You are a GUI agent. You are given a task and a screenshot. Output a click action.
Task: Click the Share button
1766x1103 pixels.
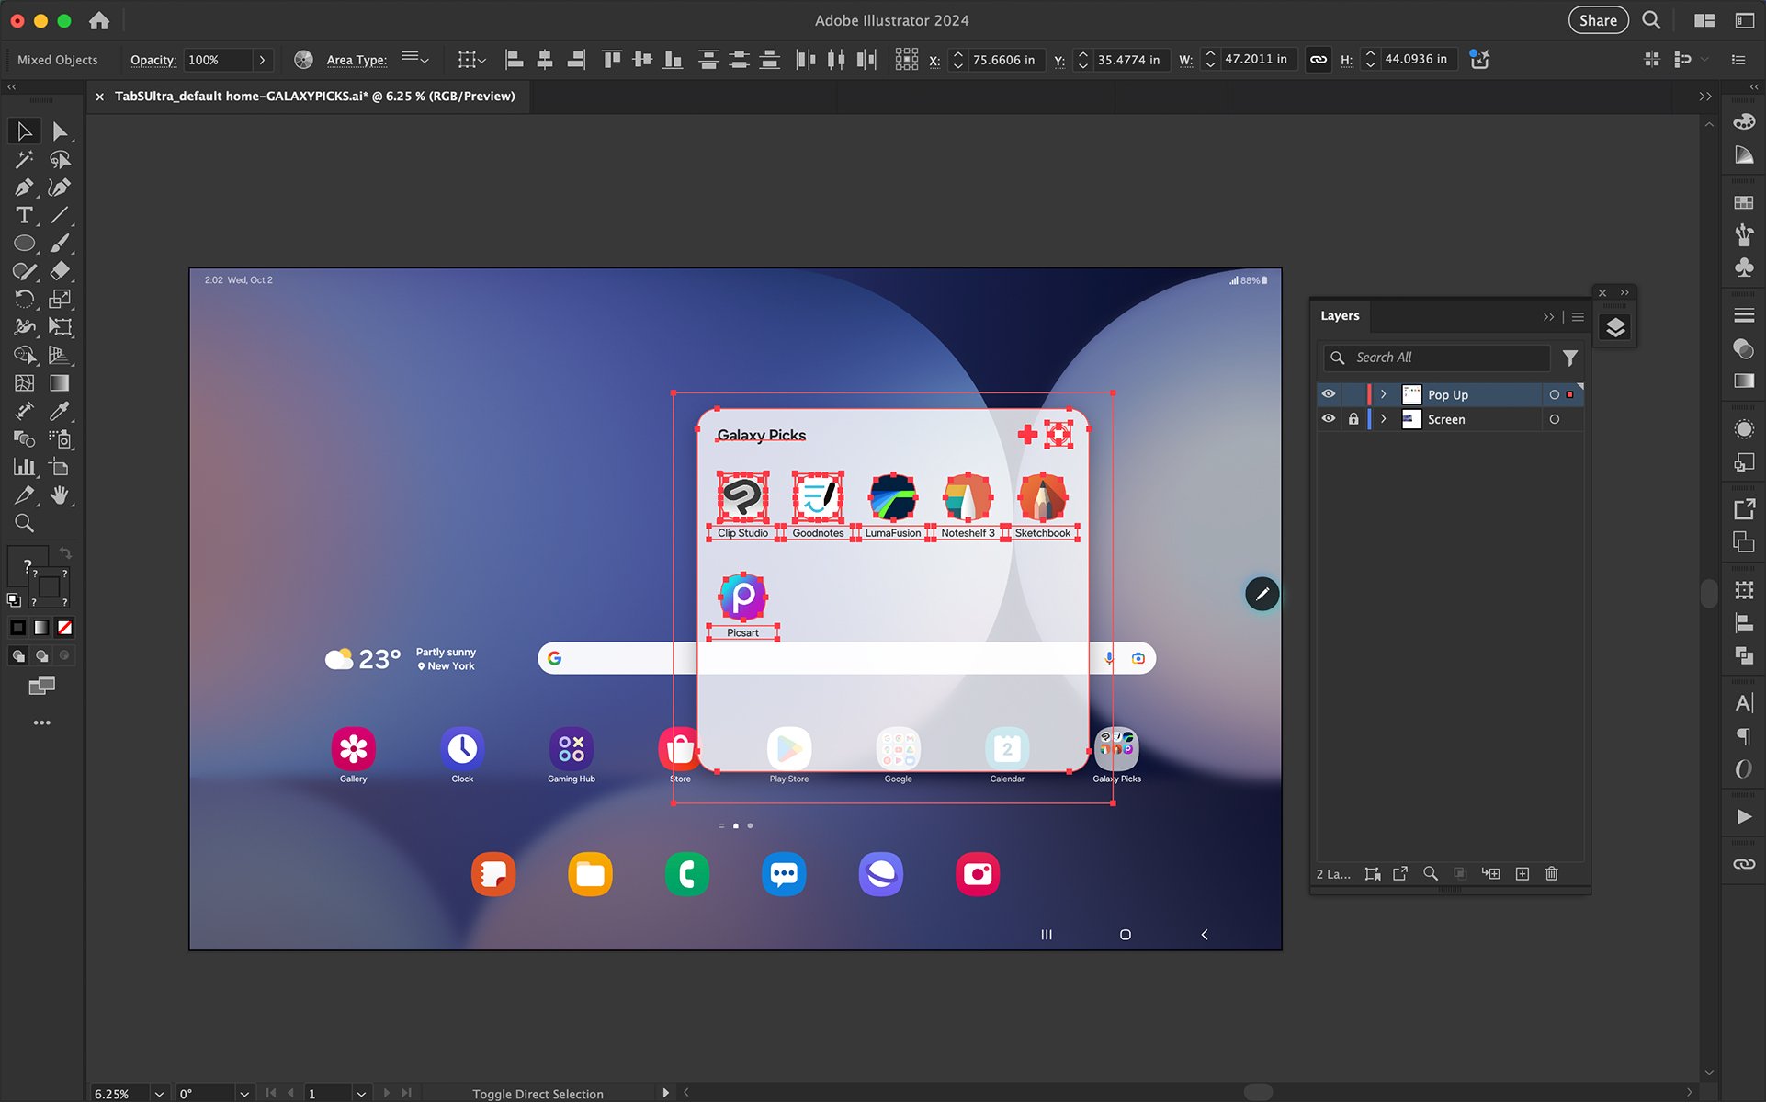coord(1598,20)
